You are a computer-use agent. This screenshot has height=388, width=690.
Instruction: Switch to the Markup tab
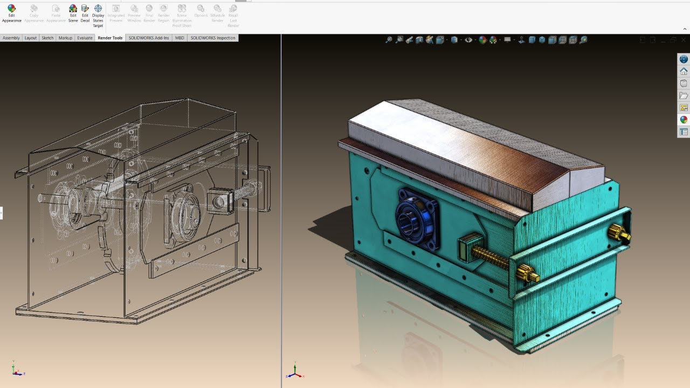[65, 38]
